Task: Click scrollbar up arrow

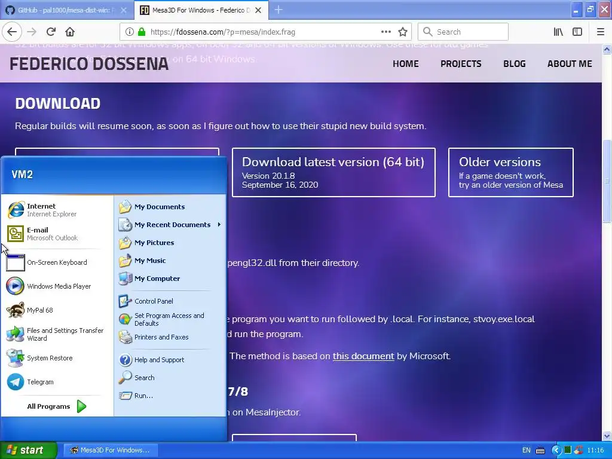Action: 607,49
